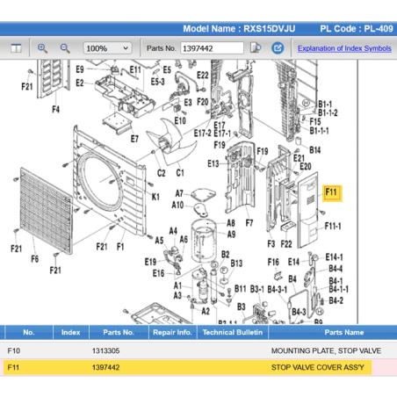Image resolution: width=397 pixels, height=397 pixels.
Task: Open Explanation of Index Symbols link
Action: tap(344, 48)
